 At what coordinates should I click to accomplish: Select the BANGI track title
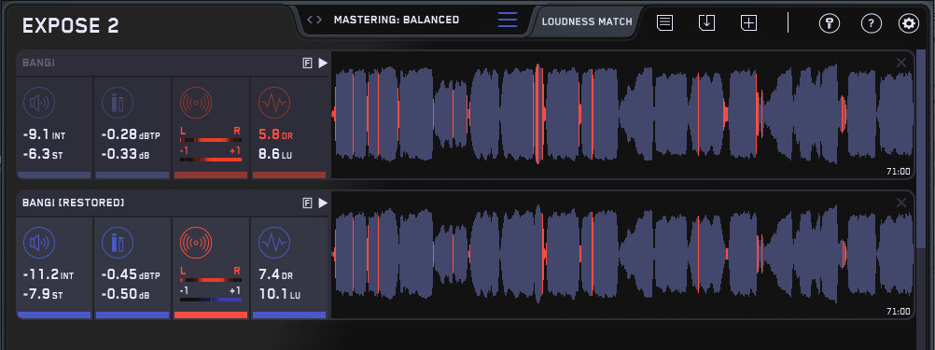[x=39, y=63]
